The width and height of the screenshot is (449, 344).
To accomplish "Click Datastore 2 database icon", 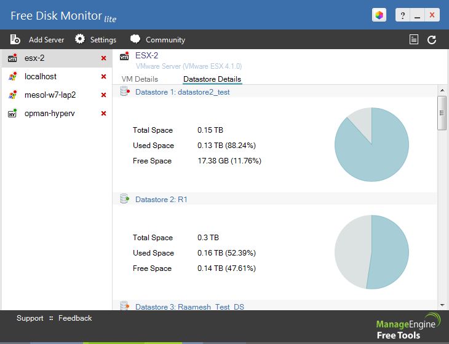I will pyautogui.click(x=125, y=198).
